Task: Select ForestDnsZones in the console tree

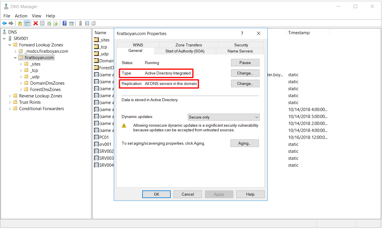Action: [x=45, y=90]
